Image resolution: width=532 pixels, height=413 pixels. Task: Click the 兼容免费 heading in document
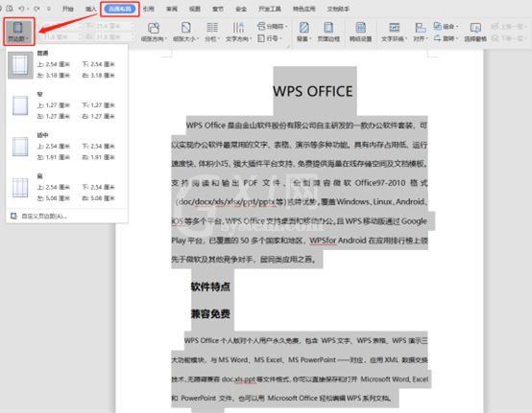pos(210,313)
